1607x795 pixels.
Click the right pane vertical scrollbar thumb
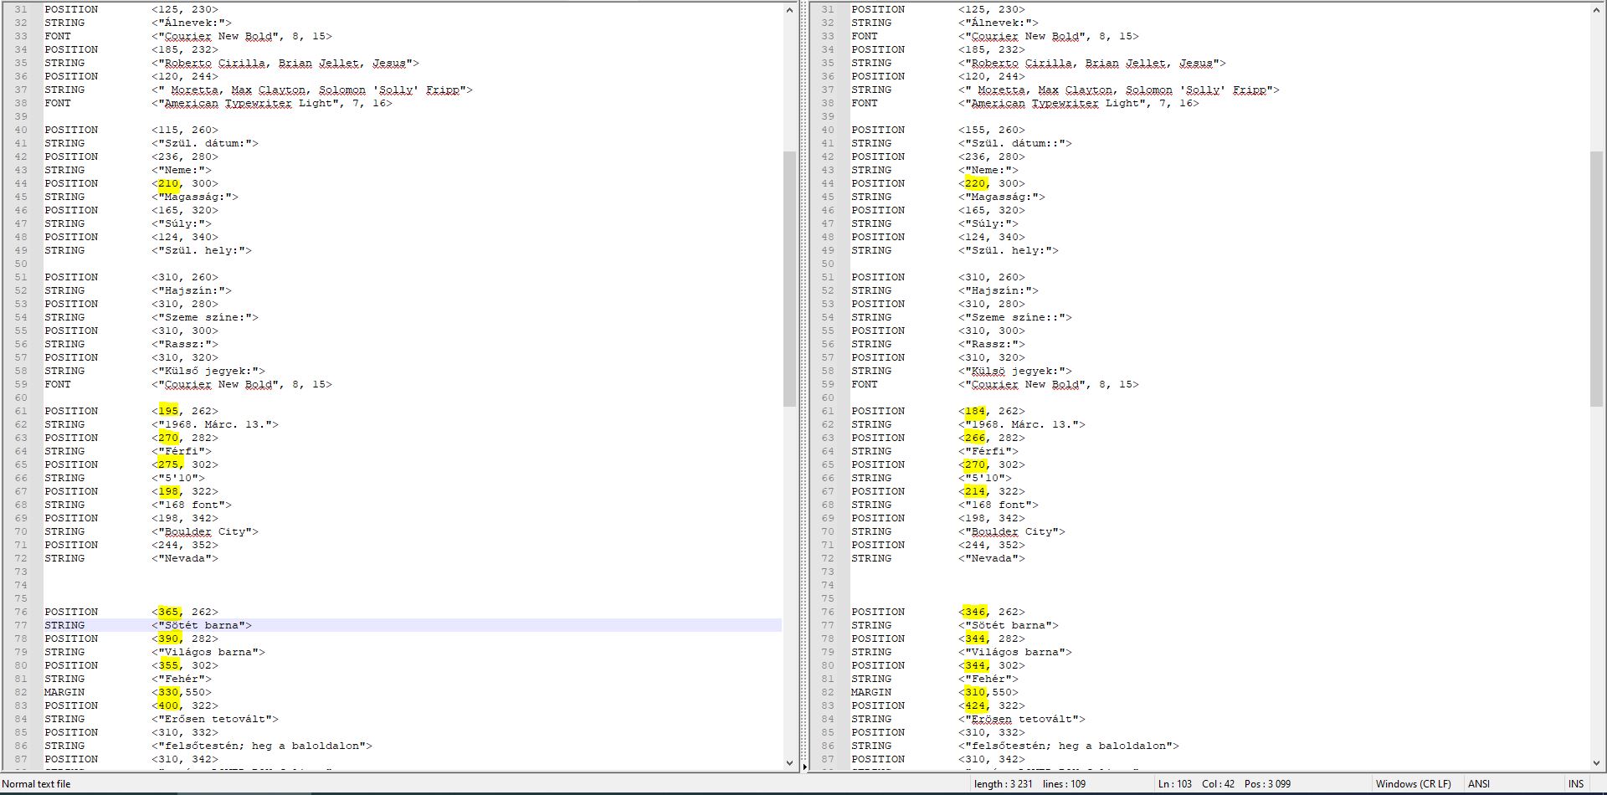coord(1596,278)
